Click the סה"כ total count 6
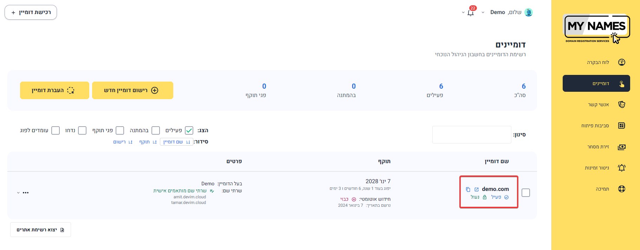The image size is (640, 250). (x=524, y=86)
